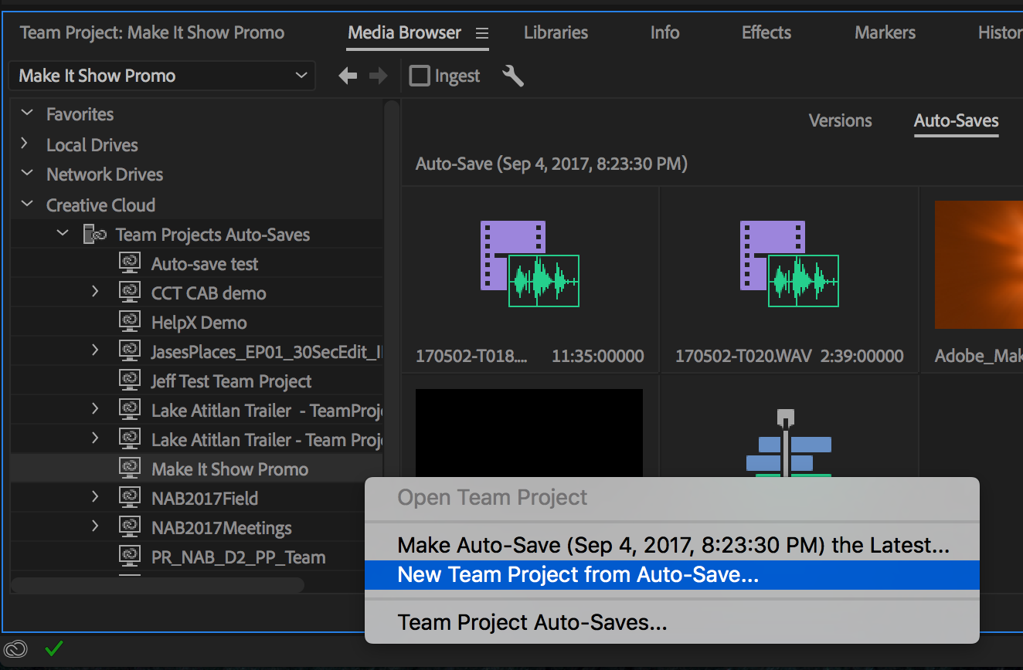The image size is (1023, 670).
Task: Choose New Team Project from Auto-Save
Action: pyautogui.click(x=578, y=575)
